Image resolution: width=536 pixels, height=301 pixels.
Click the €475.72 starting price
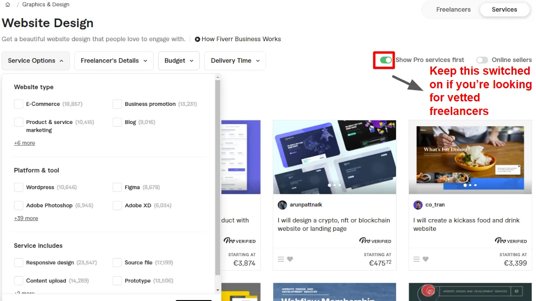coord(380,263)
